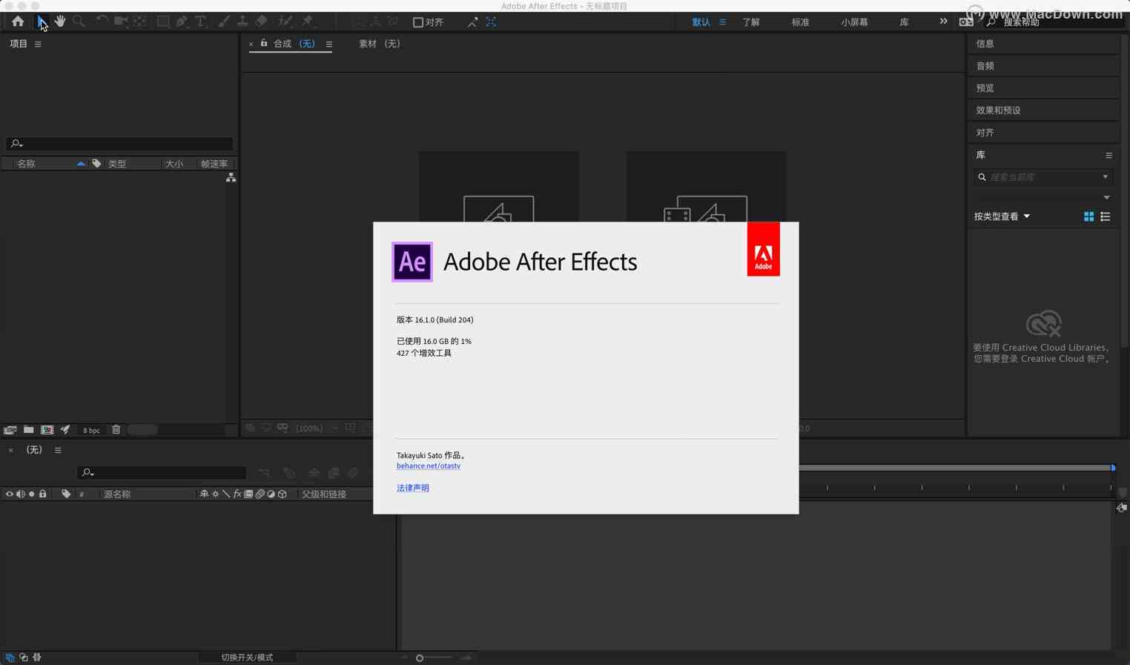The height and width of the screenshot is (665, 1130).
Task: Click the In/Out/Duration pane braces icon
Action: click(37, 658)
